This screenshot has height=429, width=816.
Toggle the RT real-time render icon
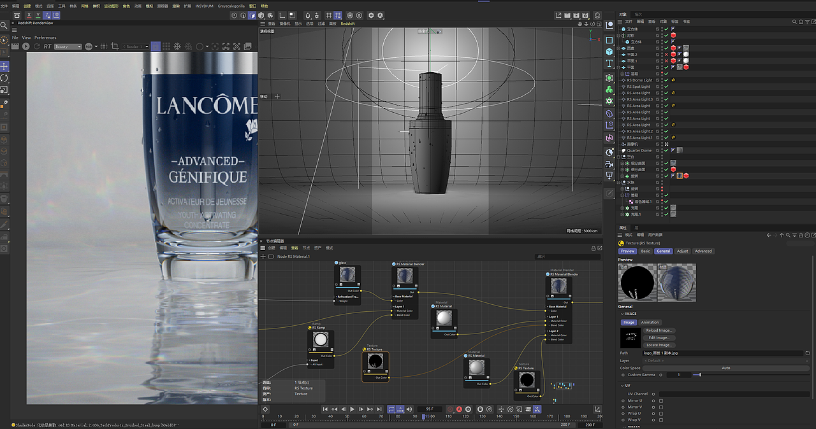(x=47, y=46)
